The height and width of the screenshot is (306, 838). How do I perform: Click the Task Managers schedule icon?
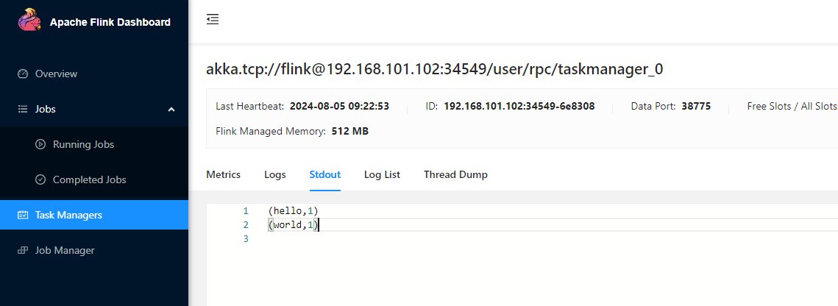23,216
